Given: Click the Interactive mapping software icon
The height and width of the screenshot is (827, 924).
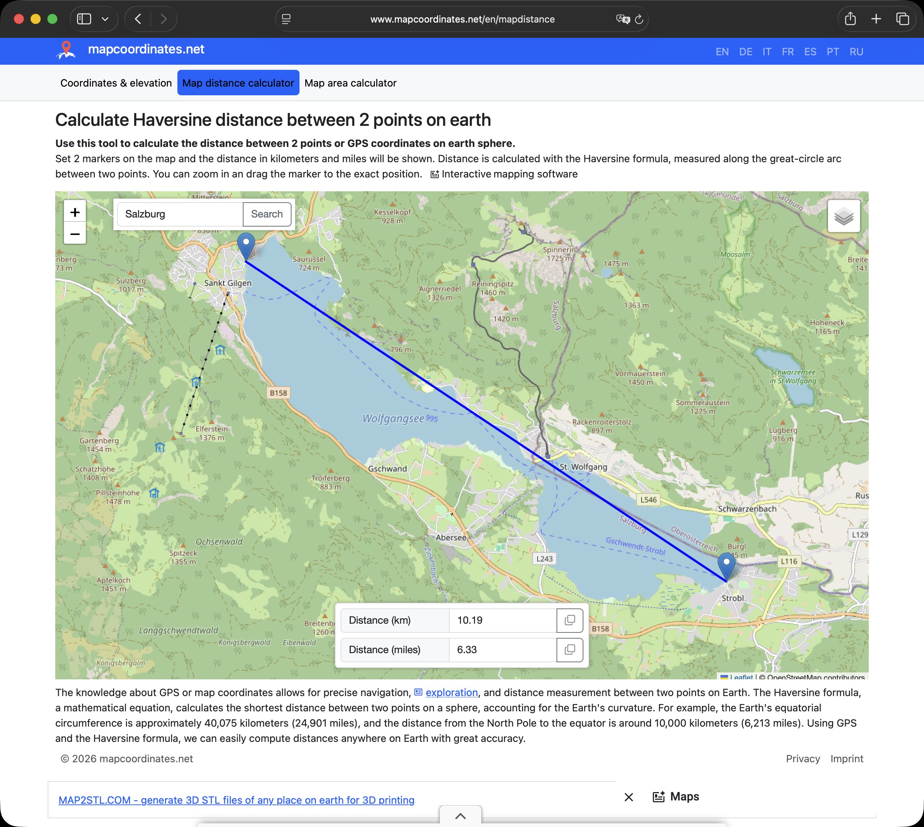Looking at the screenshot, I should click(x=434, y=174).
